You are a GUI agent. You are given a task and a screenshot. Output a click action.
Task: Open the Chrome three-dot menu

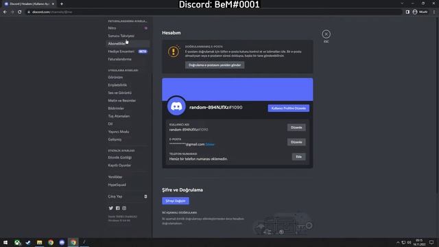coord(434,12)
